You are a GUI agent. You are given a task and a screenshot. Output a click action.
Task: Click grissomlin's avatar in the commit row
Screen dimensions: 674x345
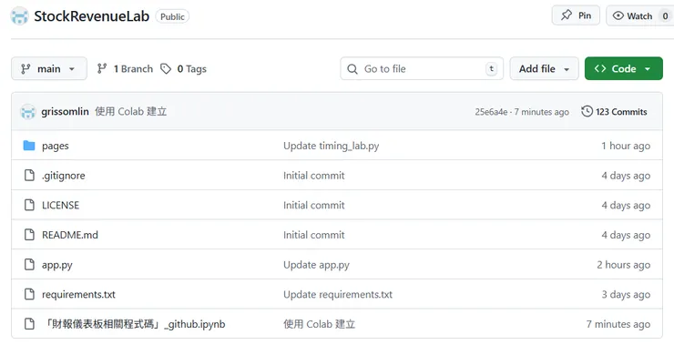[x=28, y=112]
